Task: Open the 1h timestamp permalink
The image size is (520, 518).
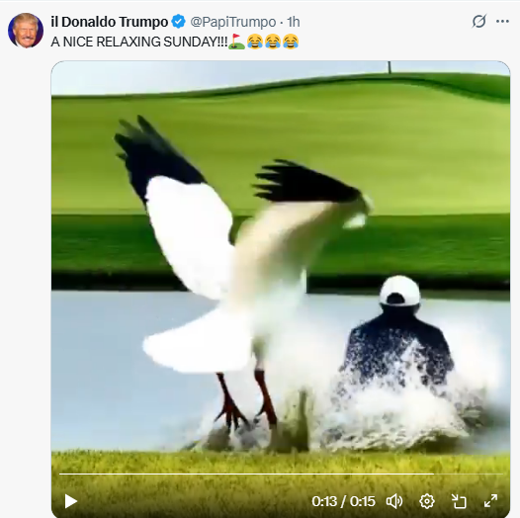Action: pyautogui.click(x=294, y=22)
